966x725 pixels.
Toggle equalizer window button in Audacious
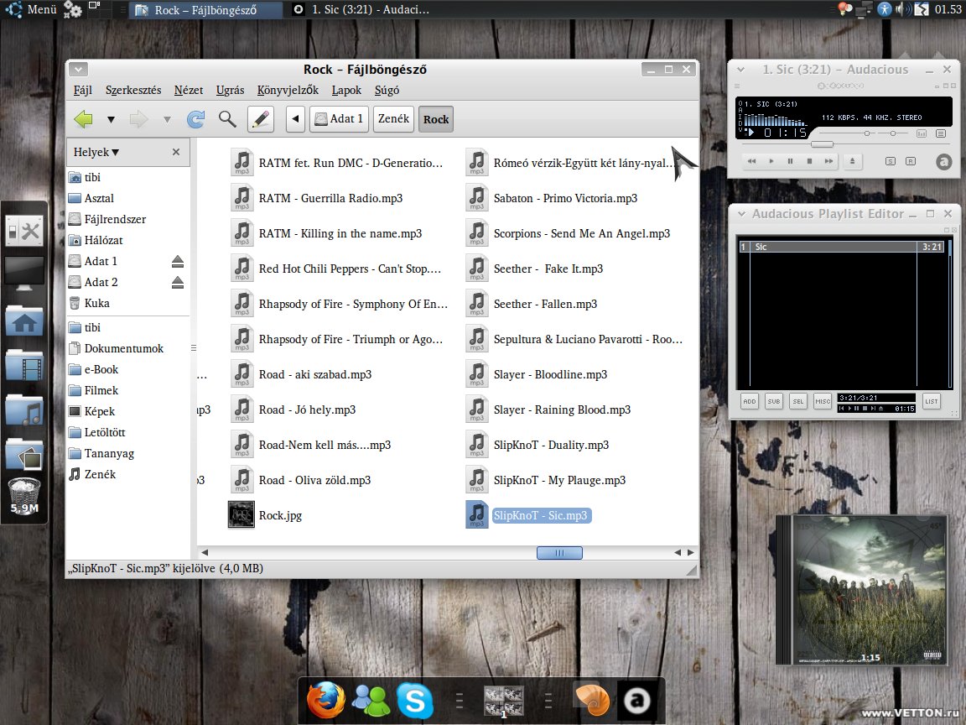coord(922,133)
